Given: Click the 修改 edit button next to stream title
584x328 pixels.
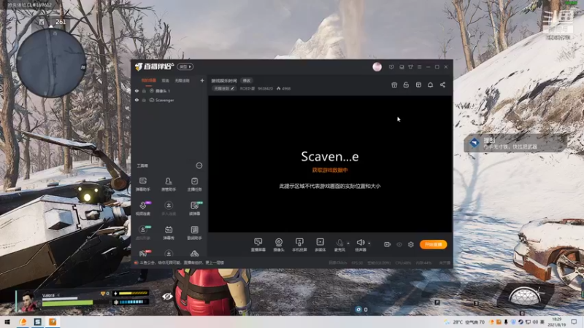Looking at the screenshot, I should point(247,80).
